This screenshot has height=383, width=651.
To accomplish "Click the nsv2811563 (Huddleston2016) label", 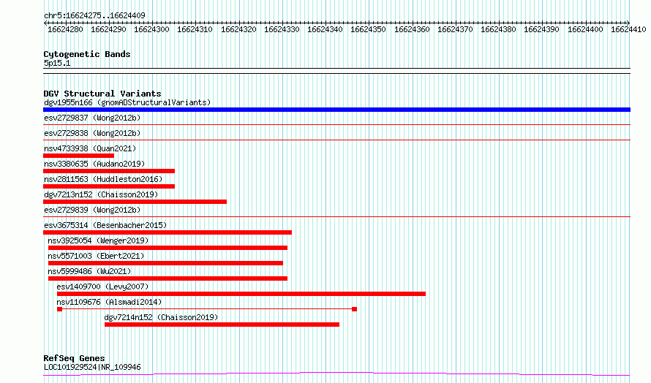I will 103,179.
